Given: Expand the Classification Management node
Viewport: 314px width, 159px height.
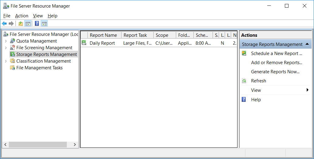Looking at the screenshot, I should point(6,61).
